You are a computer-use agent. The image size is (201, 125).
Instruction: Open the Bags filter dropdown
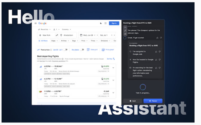(75, 41)
